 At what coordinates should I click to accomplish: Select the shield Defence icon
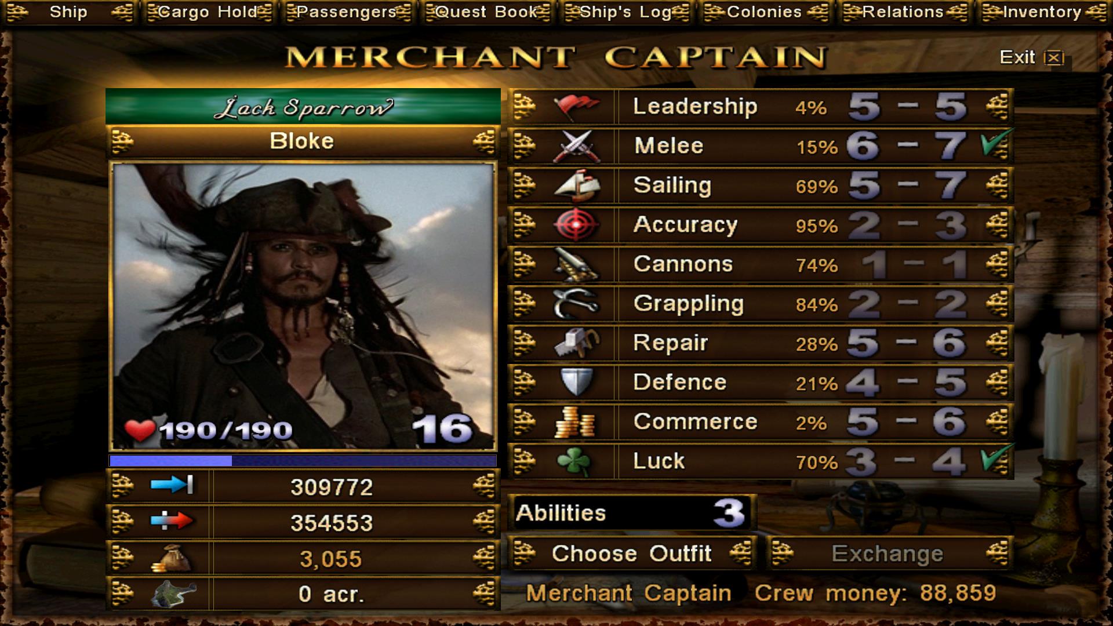[x=576, y=383]
